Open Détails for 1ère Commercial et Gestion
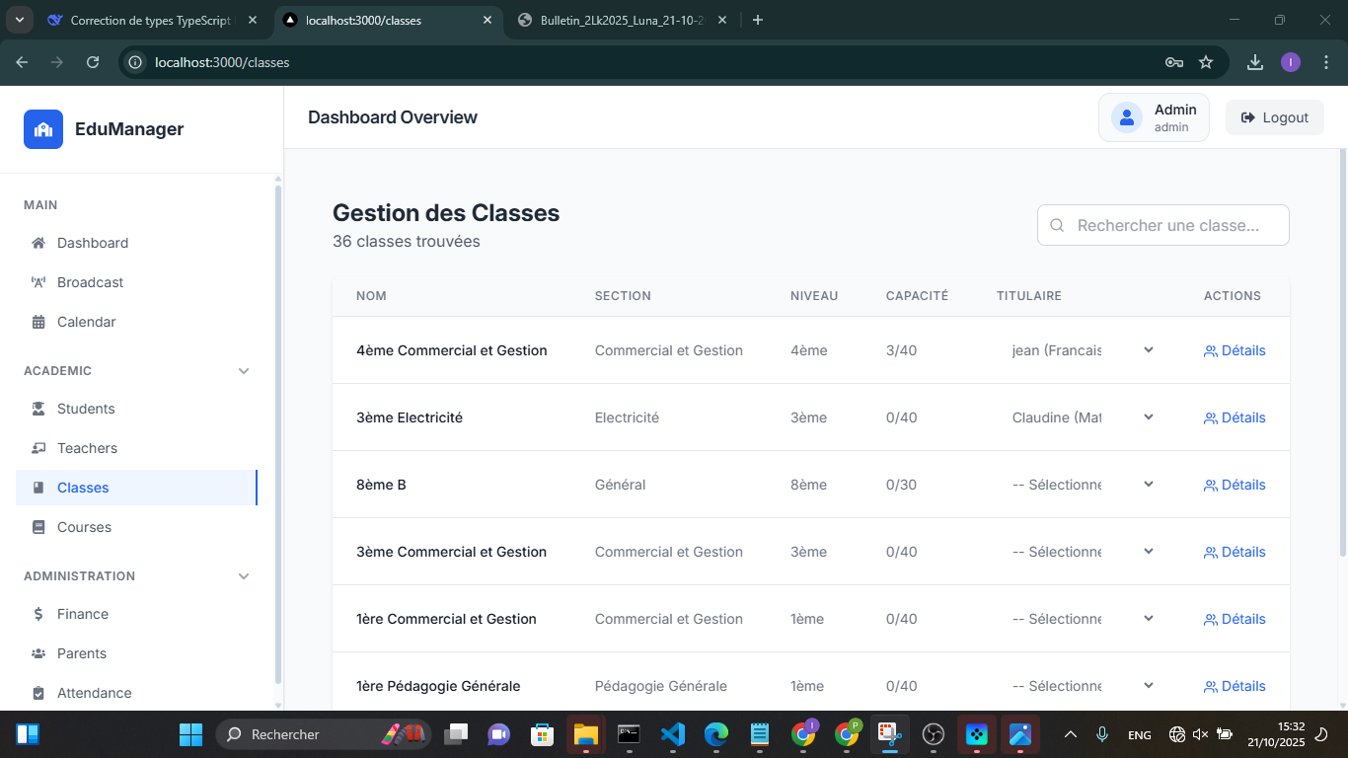The width and height of the screenshot is (1348, 758). pyautogui.click(x=1235, y=619)
